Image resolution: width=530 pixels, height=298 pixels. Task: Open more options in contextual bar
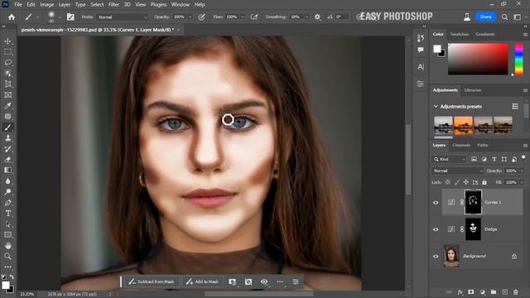(280, 281)
